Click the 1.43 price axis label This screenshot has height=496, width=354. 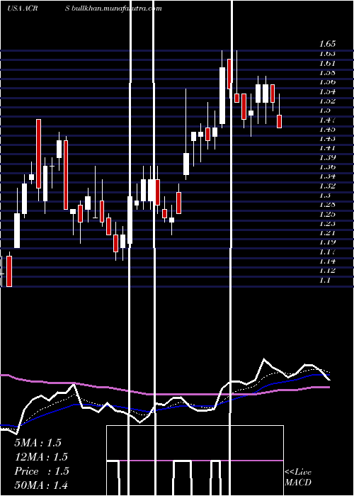coord(327,139)
